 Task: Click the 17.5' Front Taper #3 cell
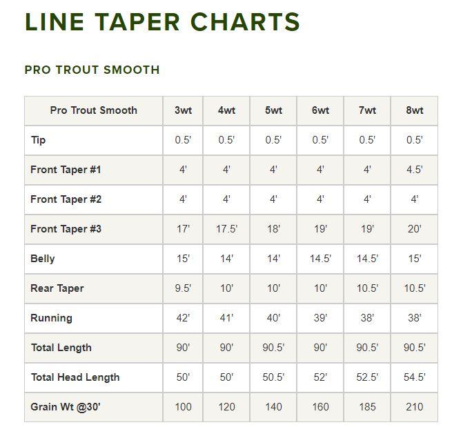tap(226, 229)
